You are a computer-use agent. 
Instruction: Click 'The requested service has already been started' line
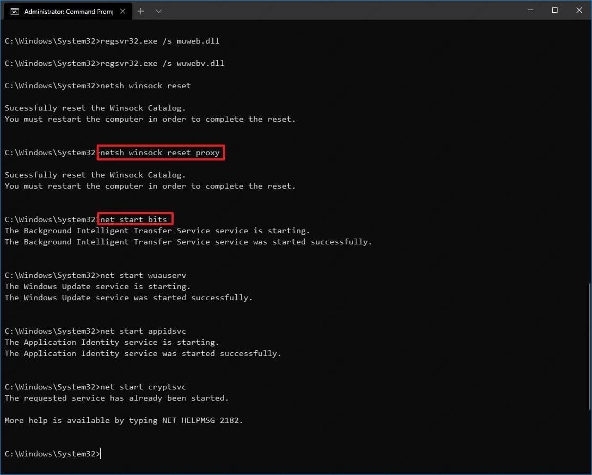(117, 398)
